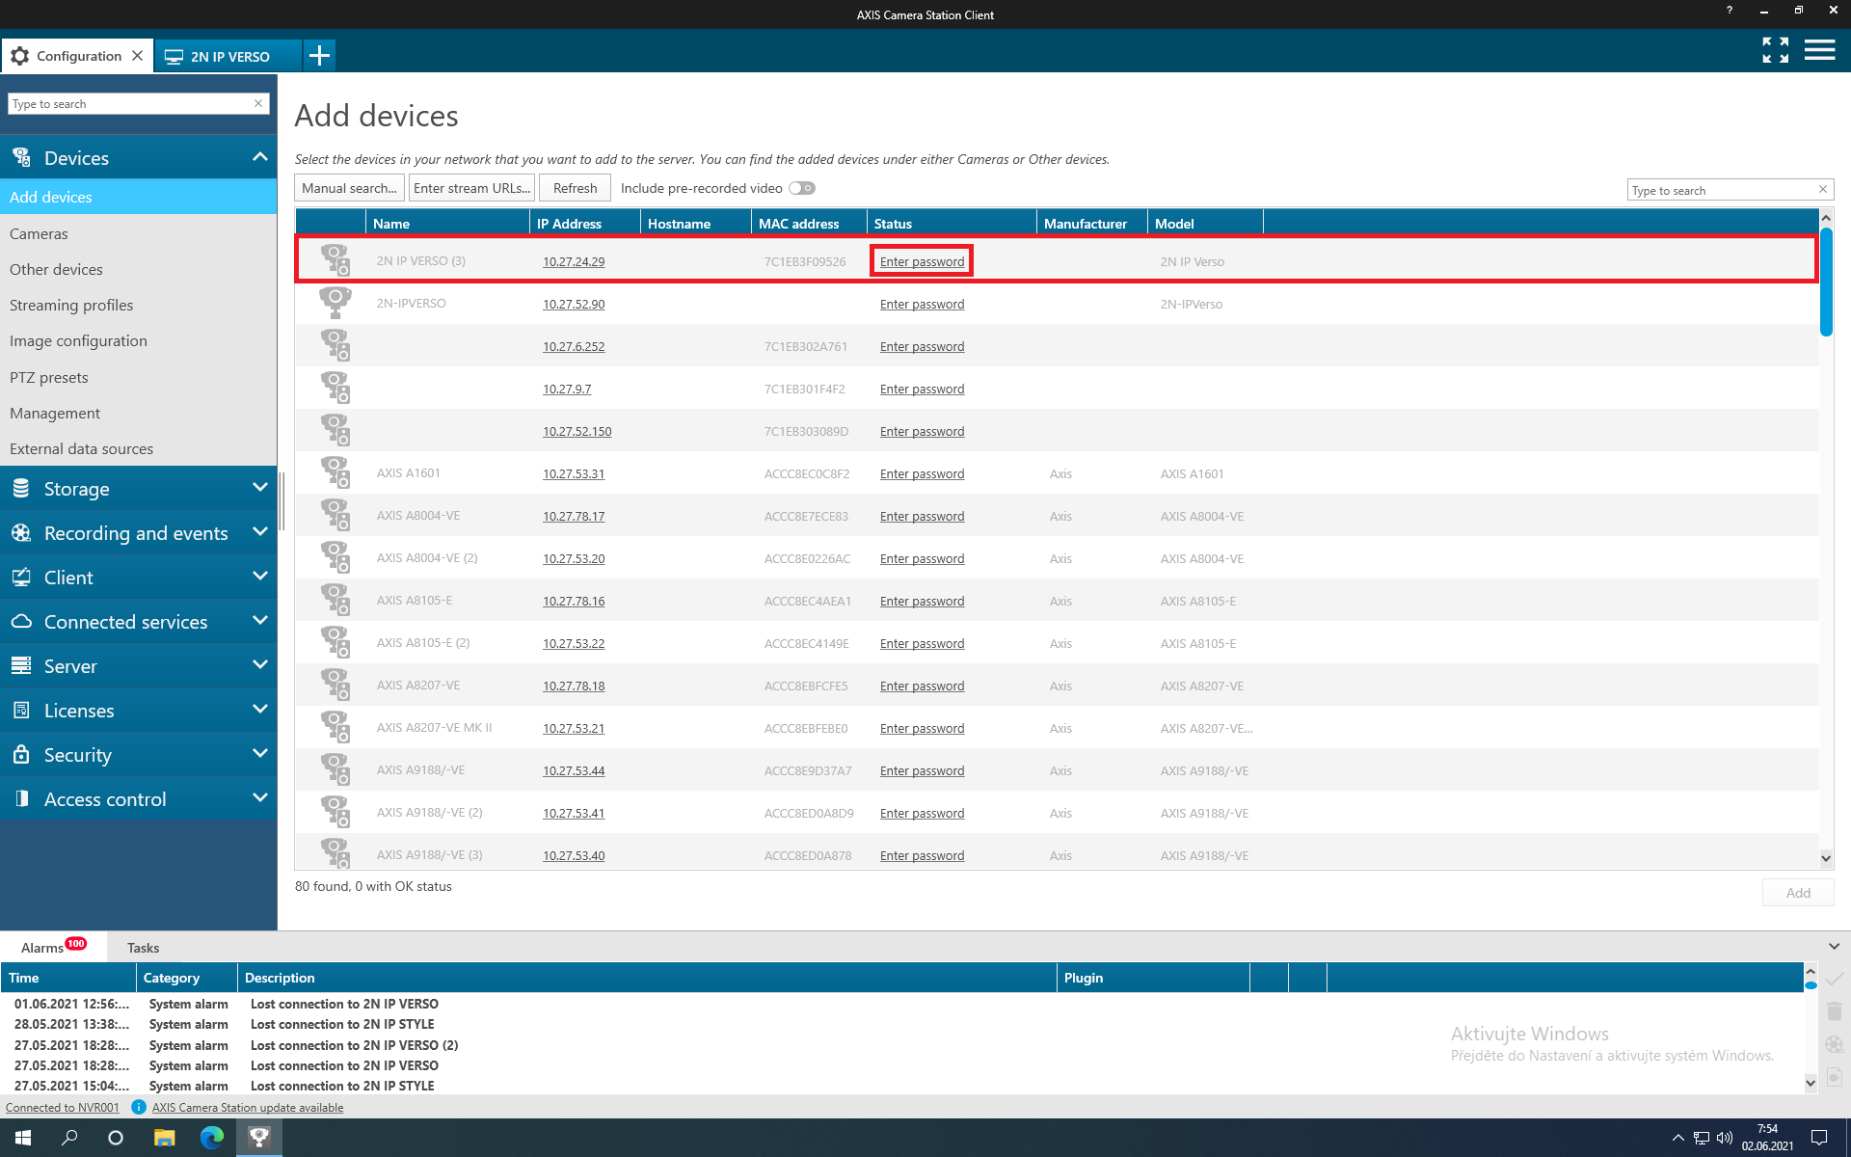
Task: Click the help question mark icon
Action: coord(1730,11)
